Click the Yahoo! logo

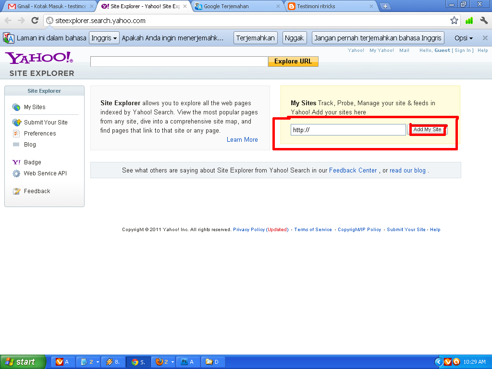[39, 58]
